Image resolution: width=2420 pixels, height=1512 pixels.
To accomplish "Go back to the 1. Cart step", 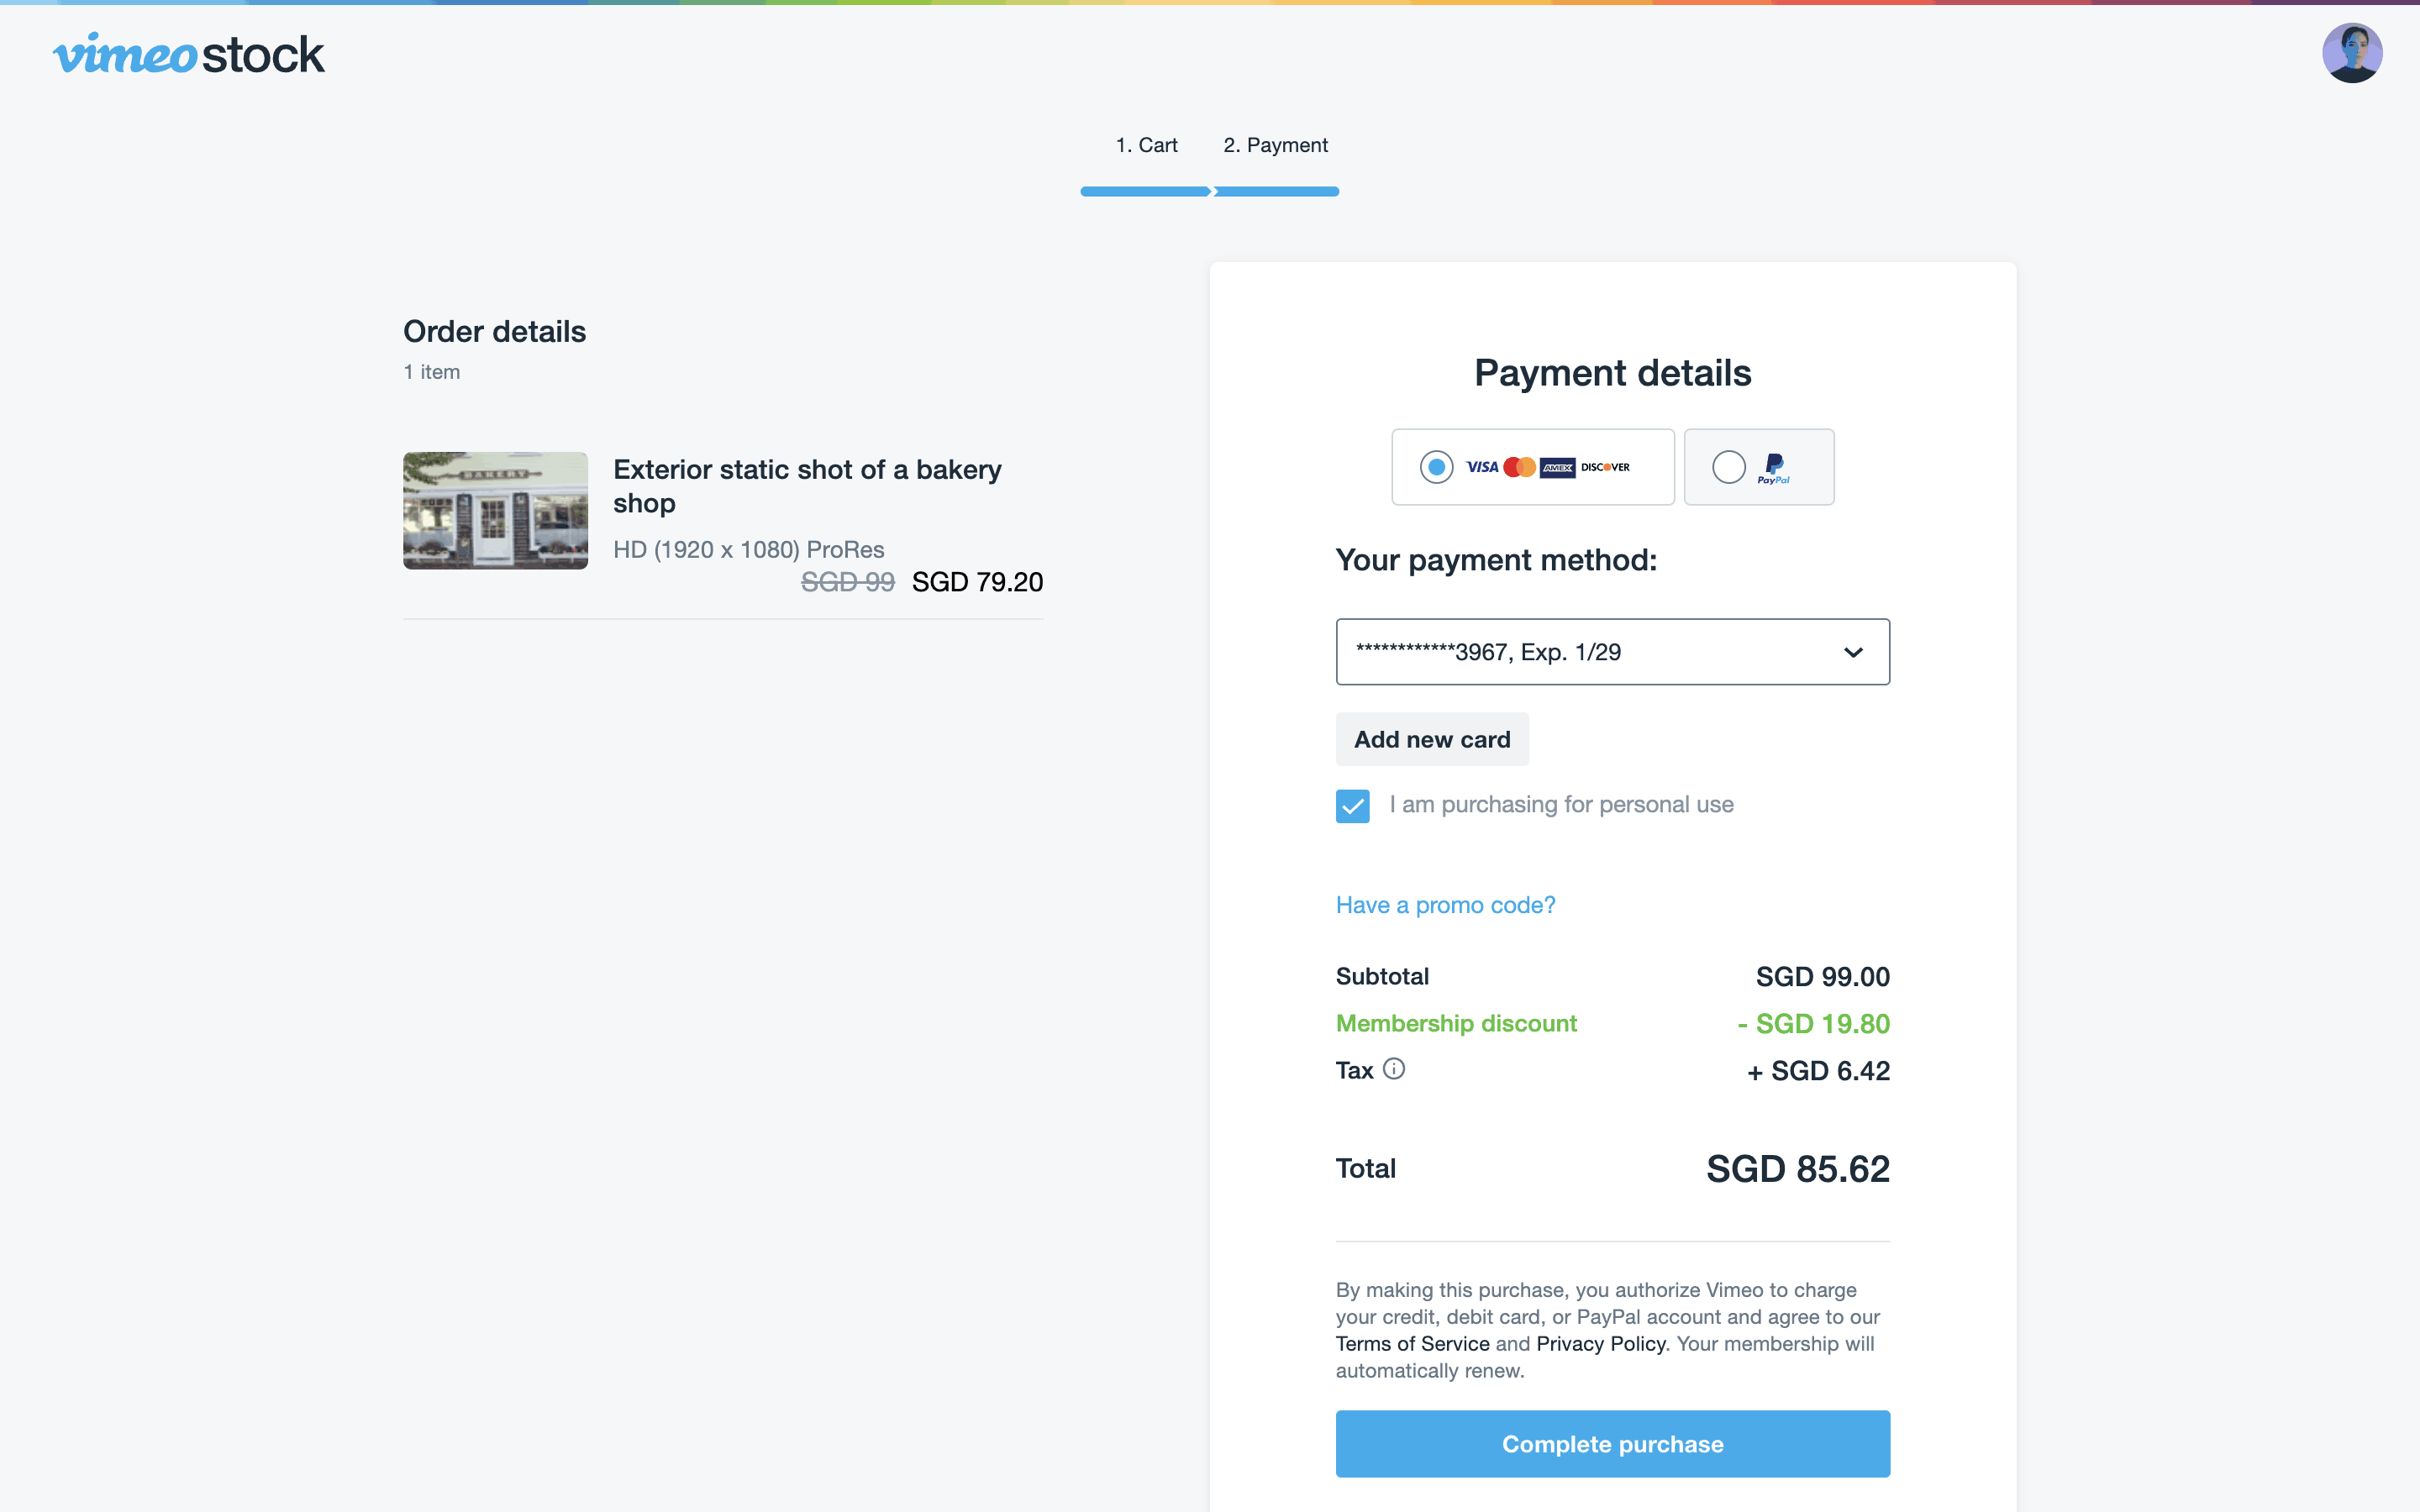I will pos(1146,145).
